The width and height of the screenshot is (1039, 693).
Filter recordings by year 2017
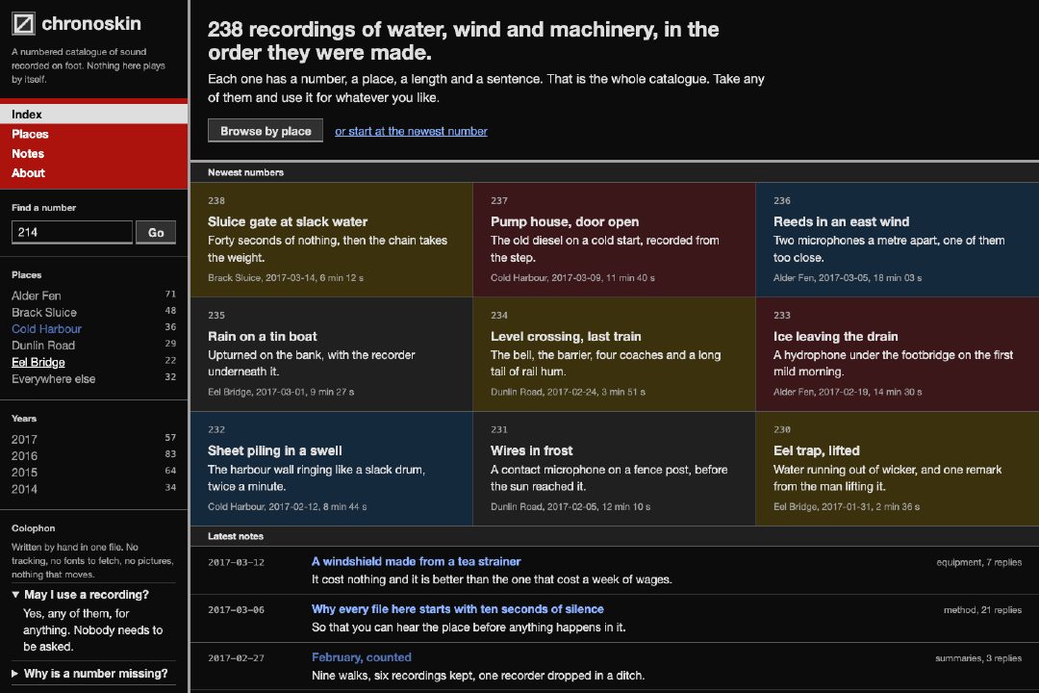pyautogui.click(x=24, y=439)
